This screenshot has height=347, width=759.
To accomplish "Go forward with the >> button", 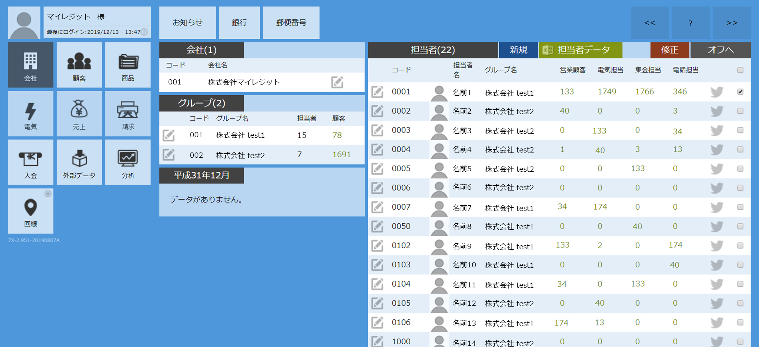I will tap(732, 23).
